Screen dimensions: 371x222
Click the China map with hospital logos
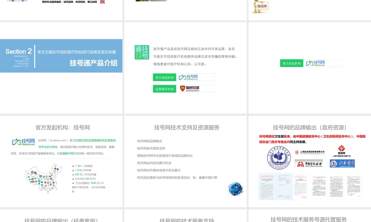click(43, 178)
